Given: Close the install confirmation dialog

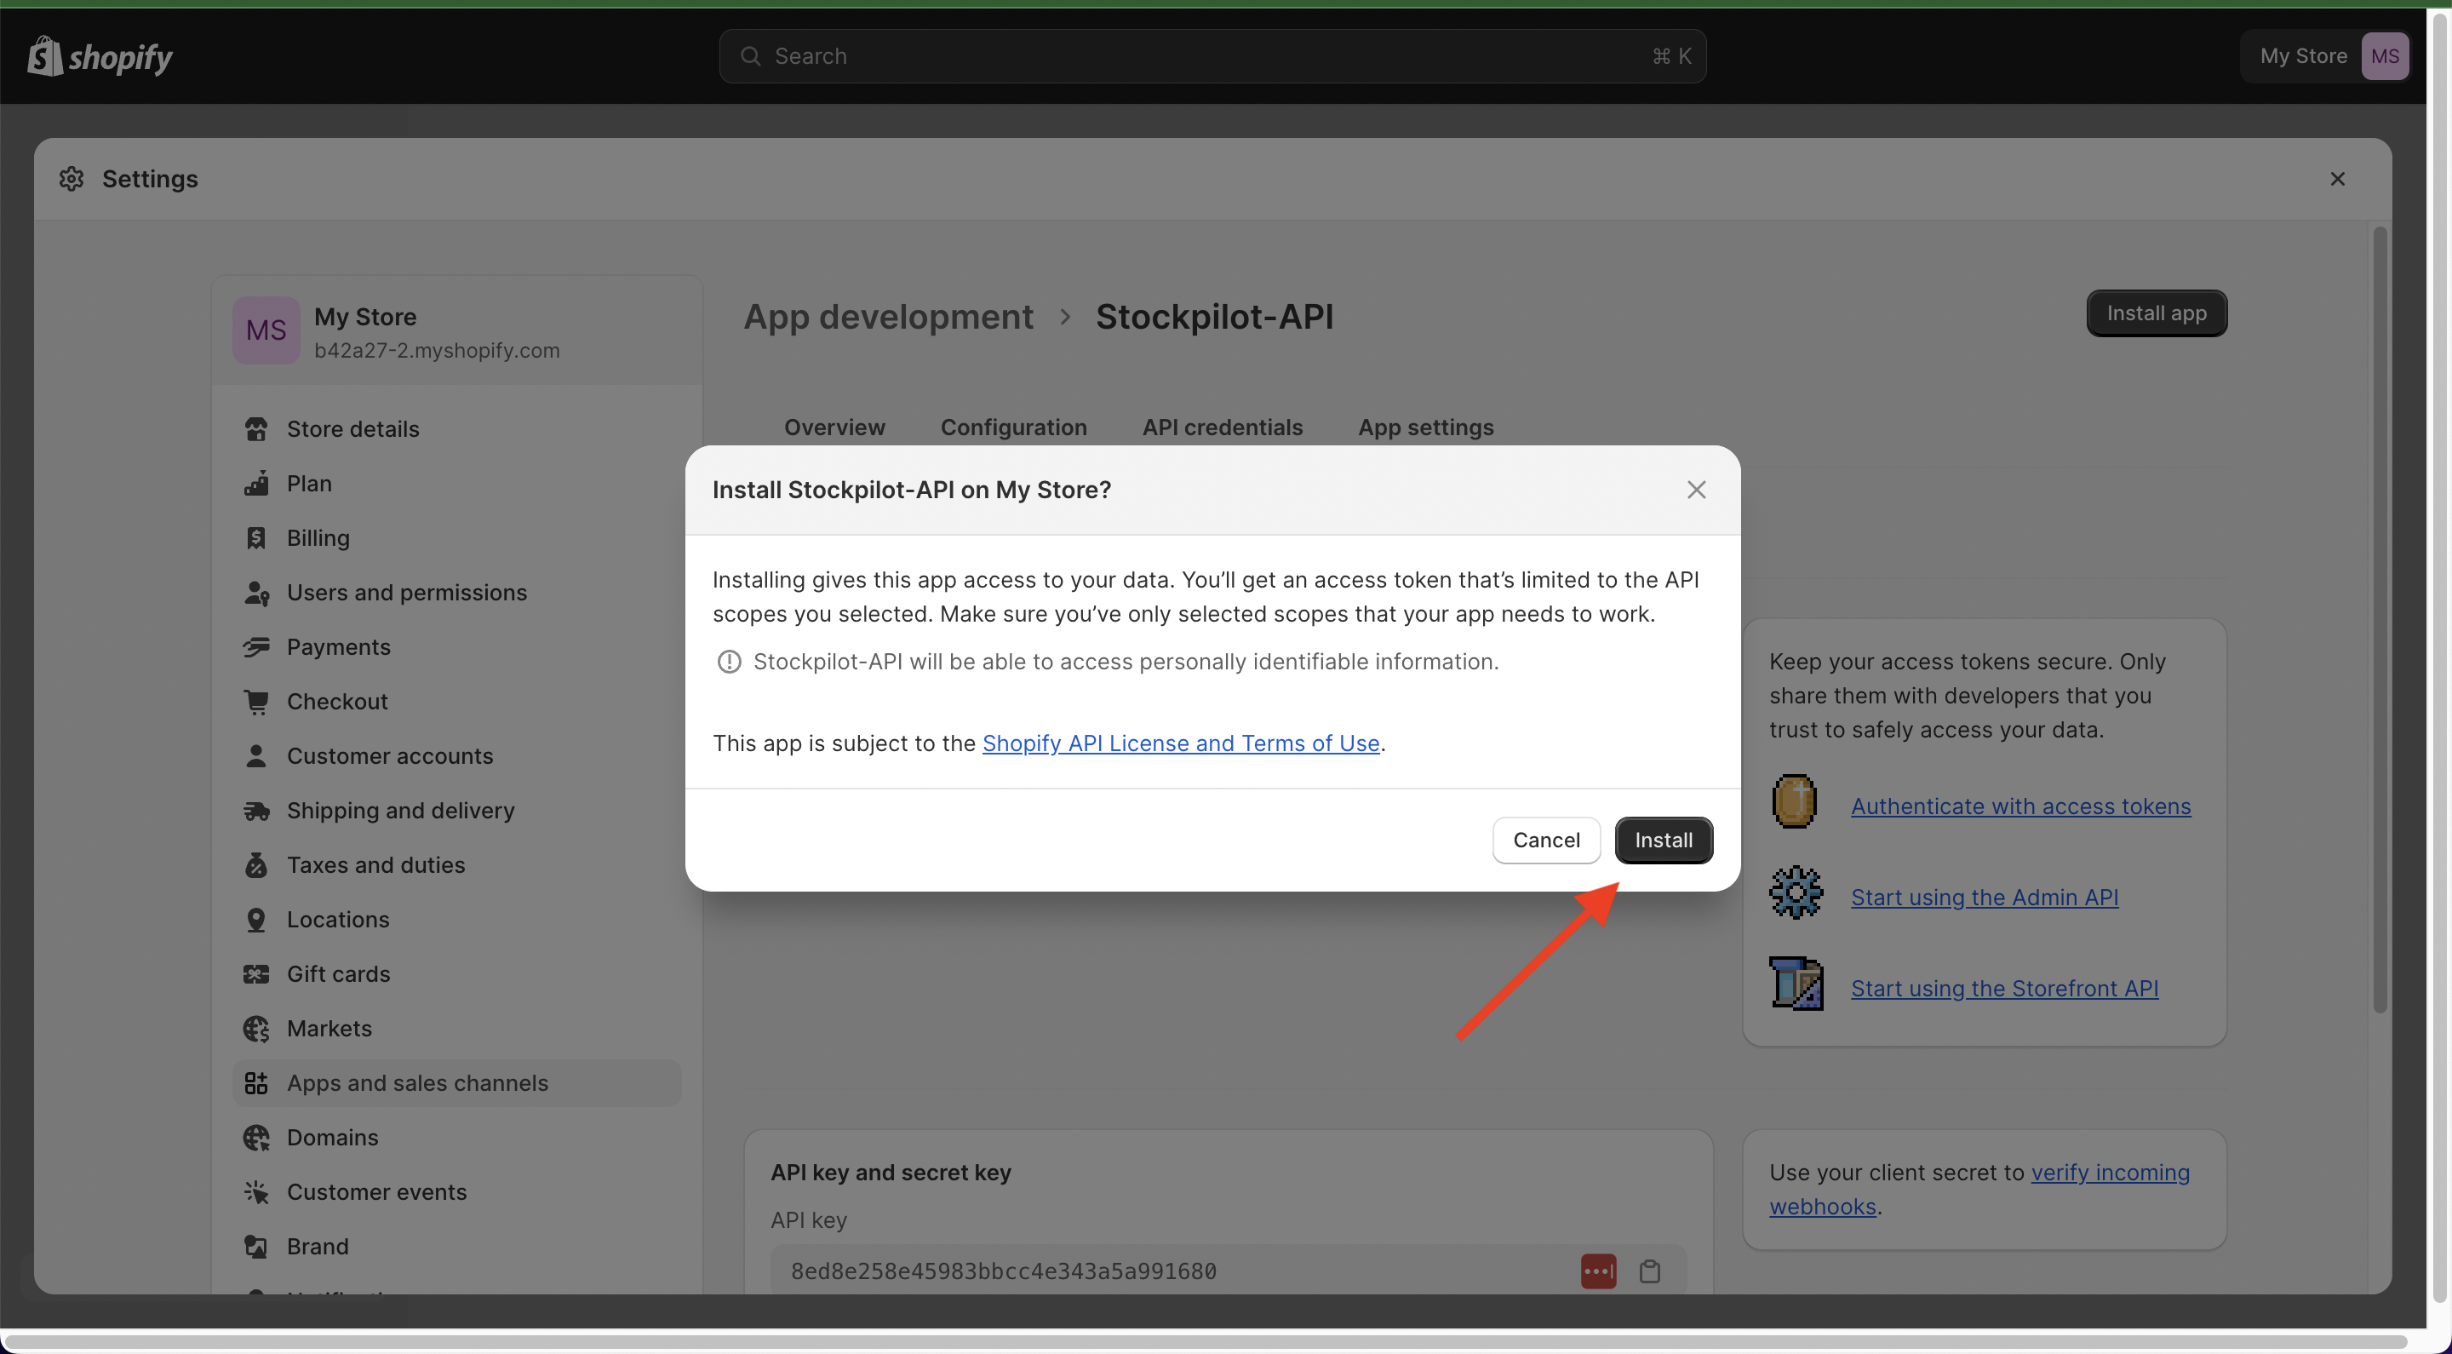Looking at the screenshot, I should 1696,490.
